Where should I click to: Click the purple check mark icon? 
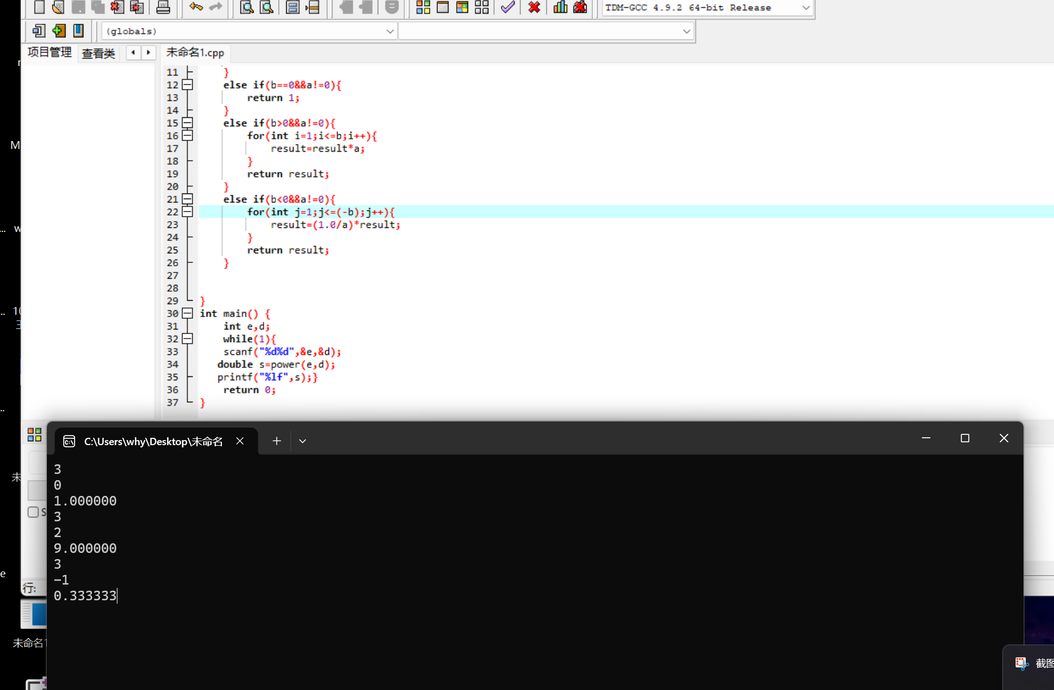click(x=508, y=7)
